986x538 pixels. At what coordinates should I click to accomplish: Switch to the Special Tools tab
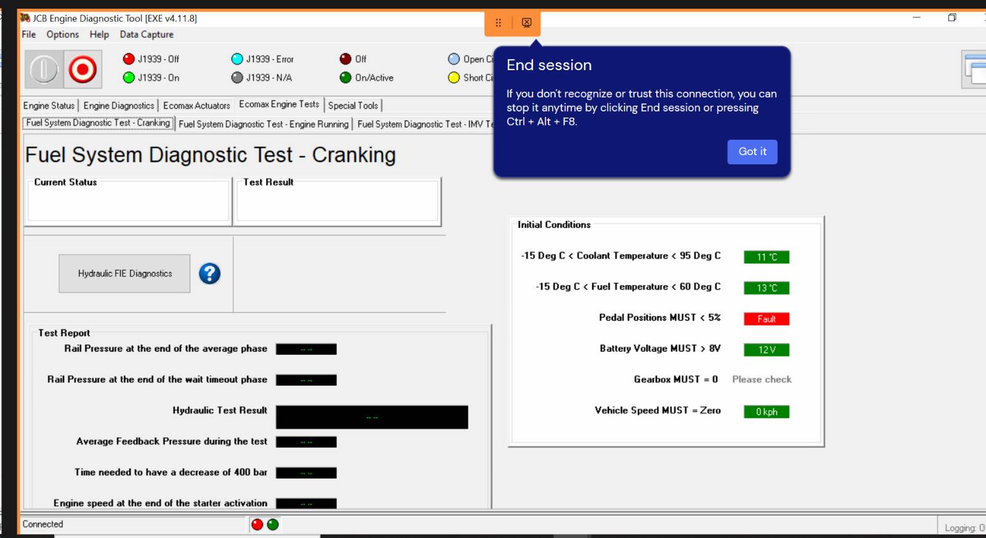(x=353, y=106)
